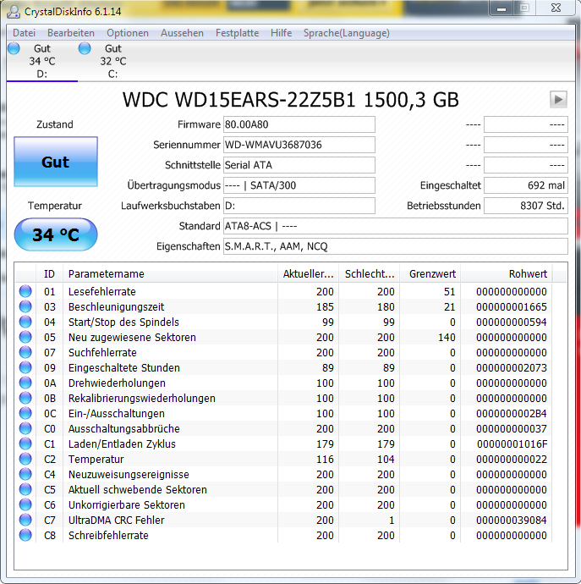Click the Standard field ATA8-ACS
Image resolution: width=581 pixels, height=584 pixels.
[396, 226]
